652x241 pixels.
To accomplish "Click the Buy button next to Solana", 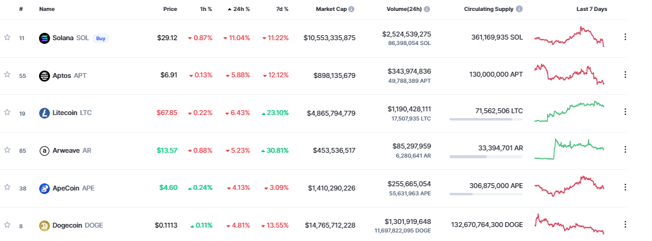I will 101,38.
